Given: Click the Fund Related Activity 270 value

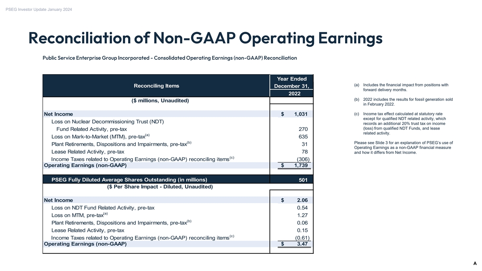Looking at the screenshot, I should [x=303, y=129].
